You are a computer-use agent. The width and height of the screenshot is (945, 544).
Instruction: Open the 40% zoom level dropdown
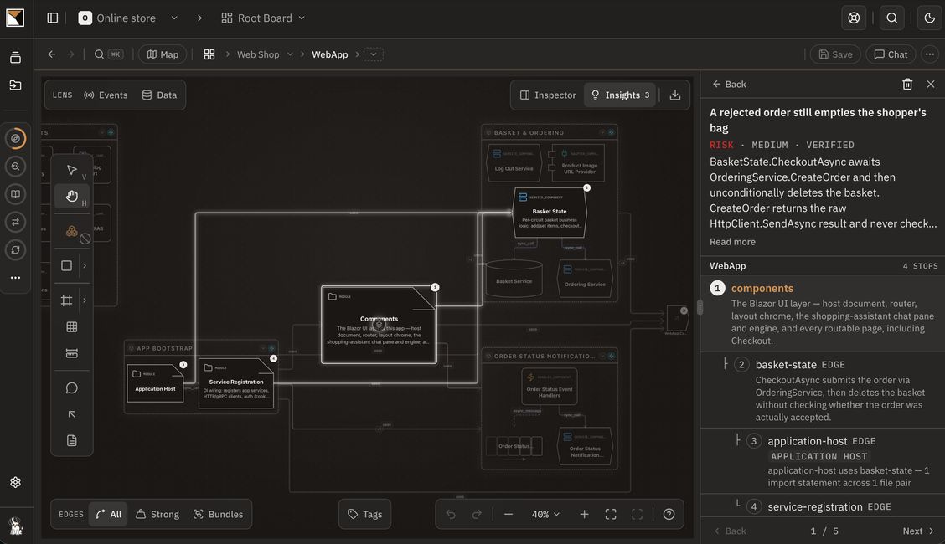point(545,514)
